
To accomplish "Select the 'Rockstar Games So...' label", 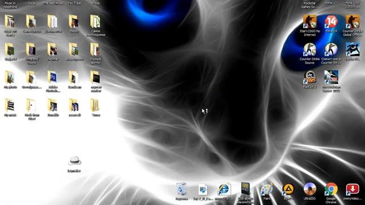I will [x=310, y=5].
